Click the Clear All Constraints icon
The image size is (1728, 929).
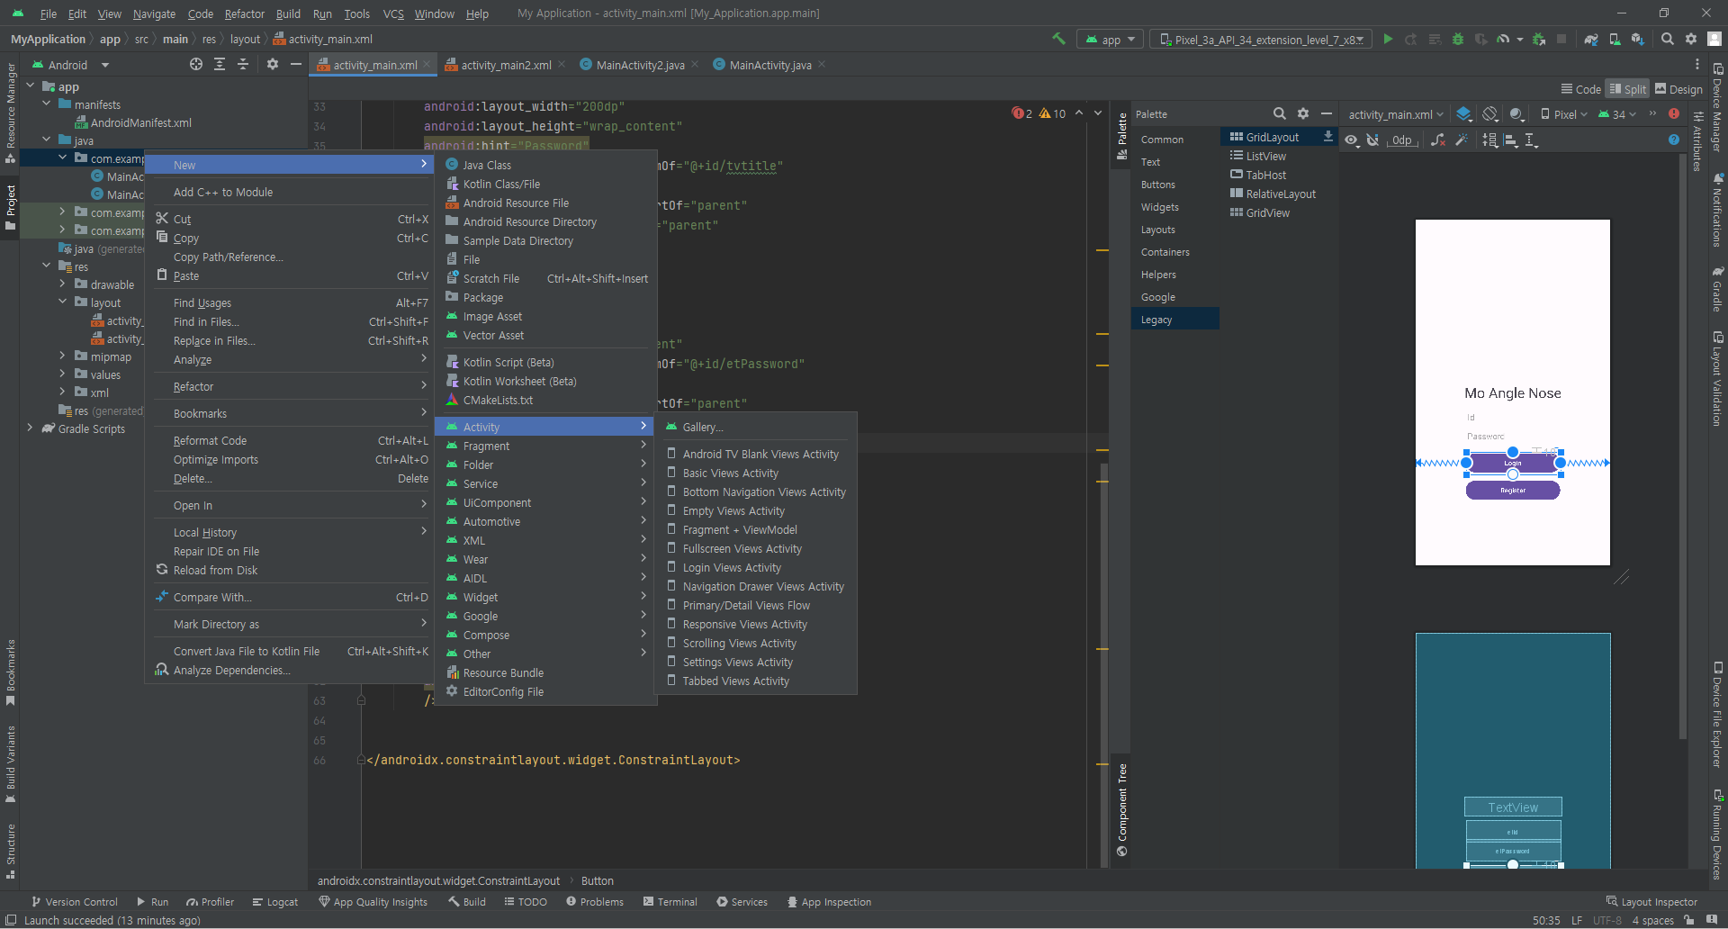tap(1438, 140)
